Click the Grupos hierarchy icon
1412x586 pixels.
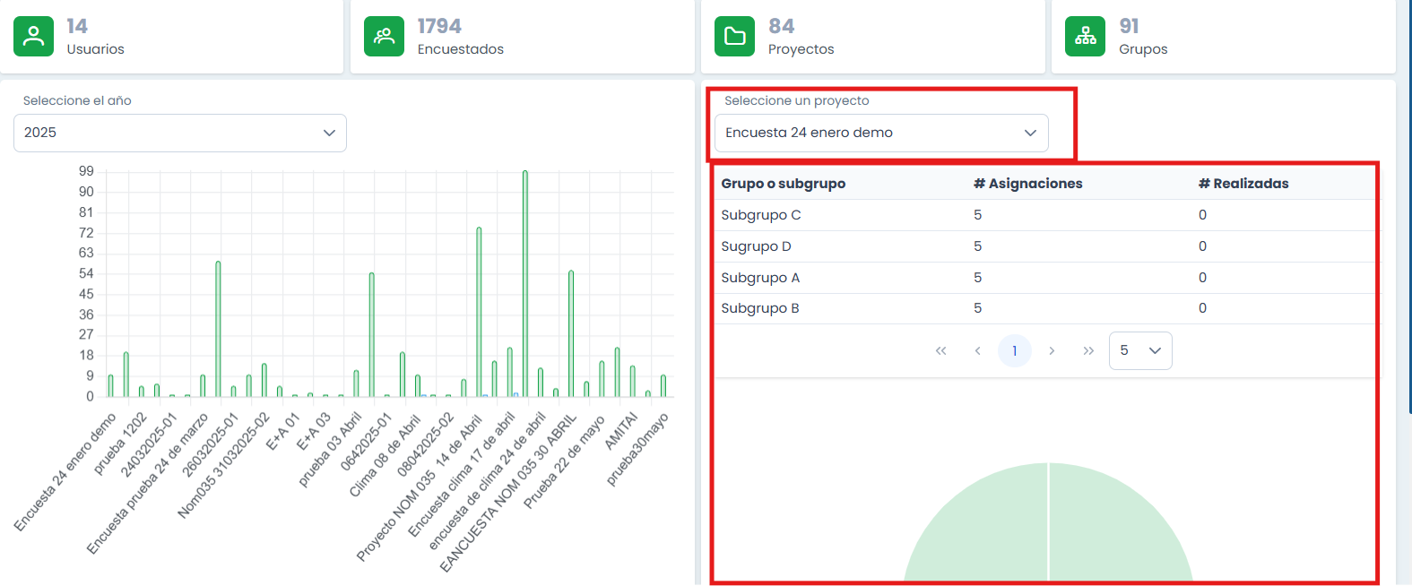(x=1085, y=36)
